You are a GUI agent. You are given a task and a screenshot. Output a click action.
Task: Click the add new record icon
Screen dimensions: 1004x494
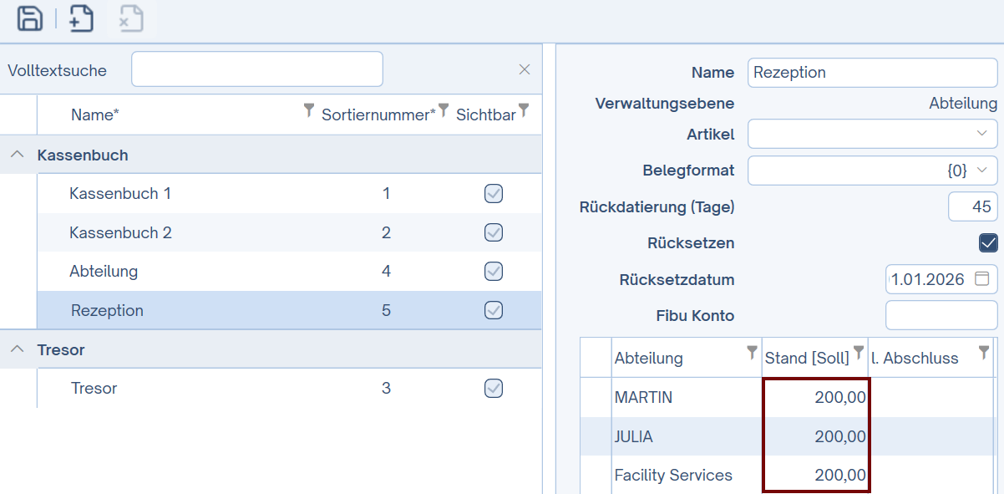(81, 18)
